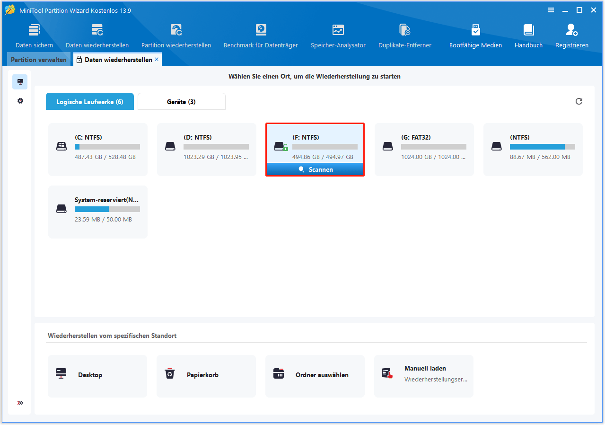Screen dimensions: 605x425
Task: Recover from Papierkorb
Action: (x=206, y=376)
